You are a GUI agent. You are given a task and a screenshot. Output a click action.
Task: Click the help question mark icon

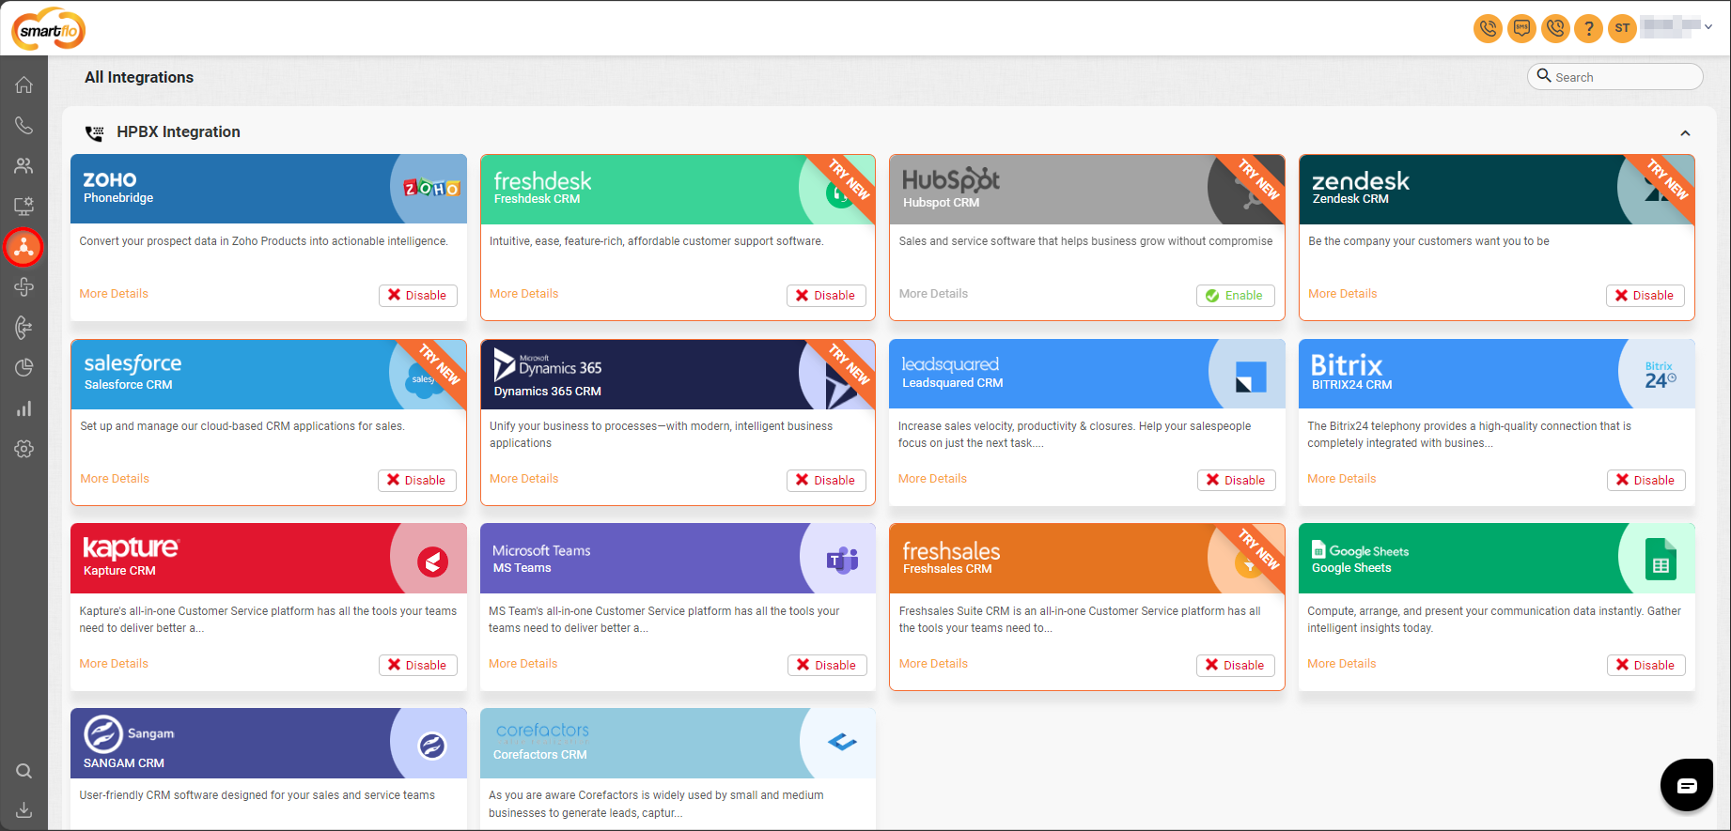(x=1588, y=28)
